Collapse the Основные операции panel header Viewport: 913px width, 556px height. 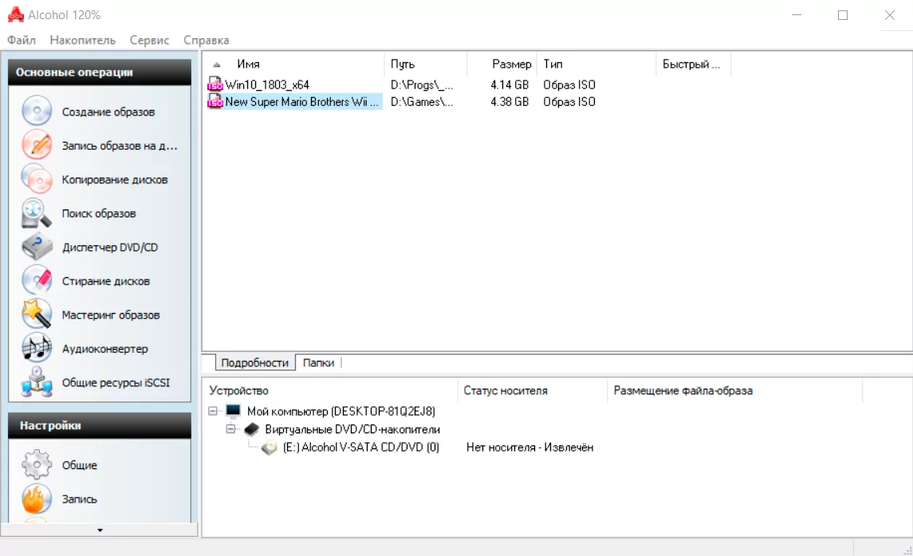pos(100,72)
